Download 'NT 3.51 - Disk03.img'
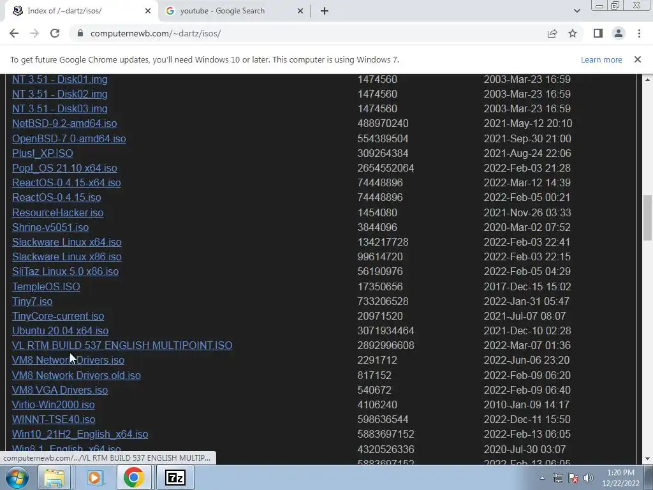Viewport: 653px width, 490px height. 59,108
